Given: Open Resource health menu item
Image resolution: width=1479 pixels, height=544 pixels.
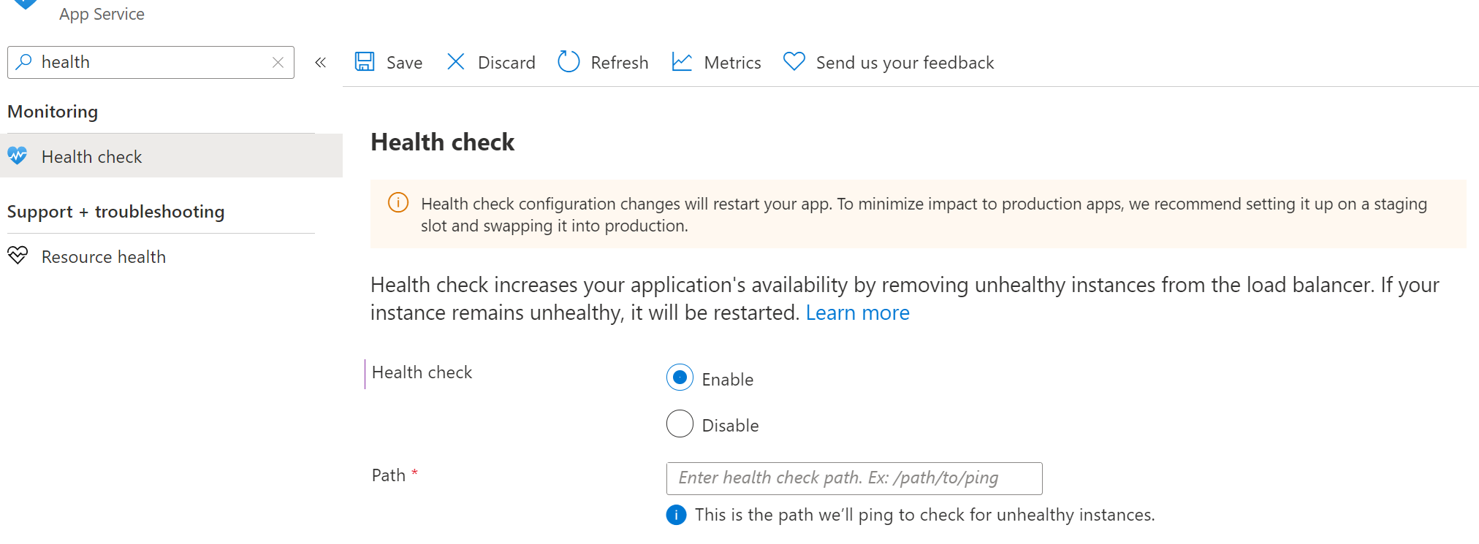Looking at the screenshot, I should pos(104,257).
